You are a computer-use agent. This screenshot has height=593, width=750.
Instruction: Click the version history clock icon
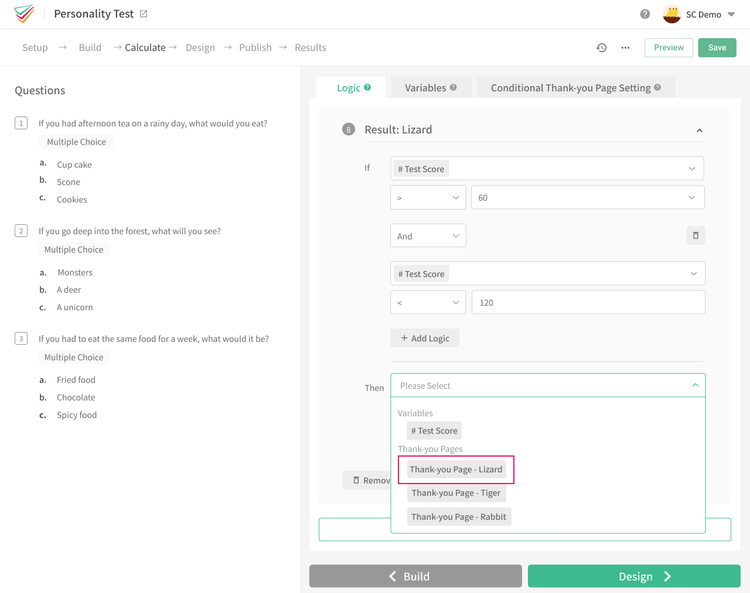coord(601,47)
